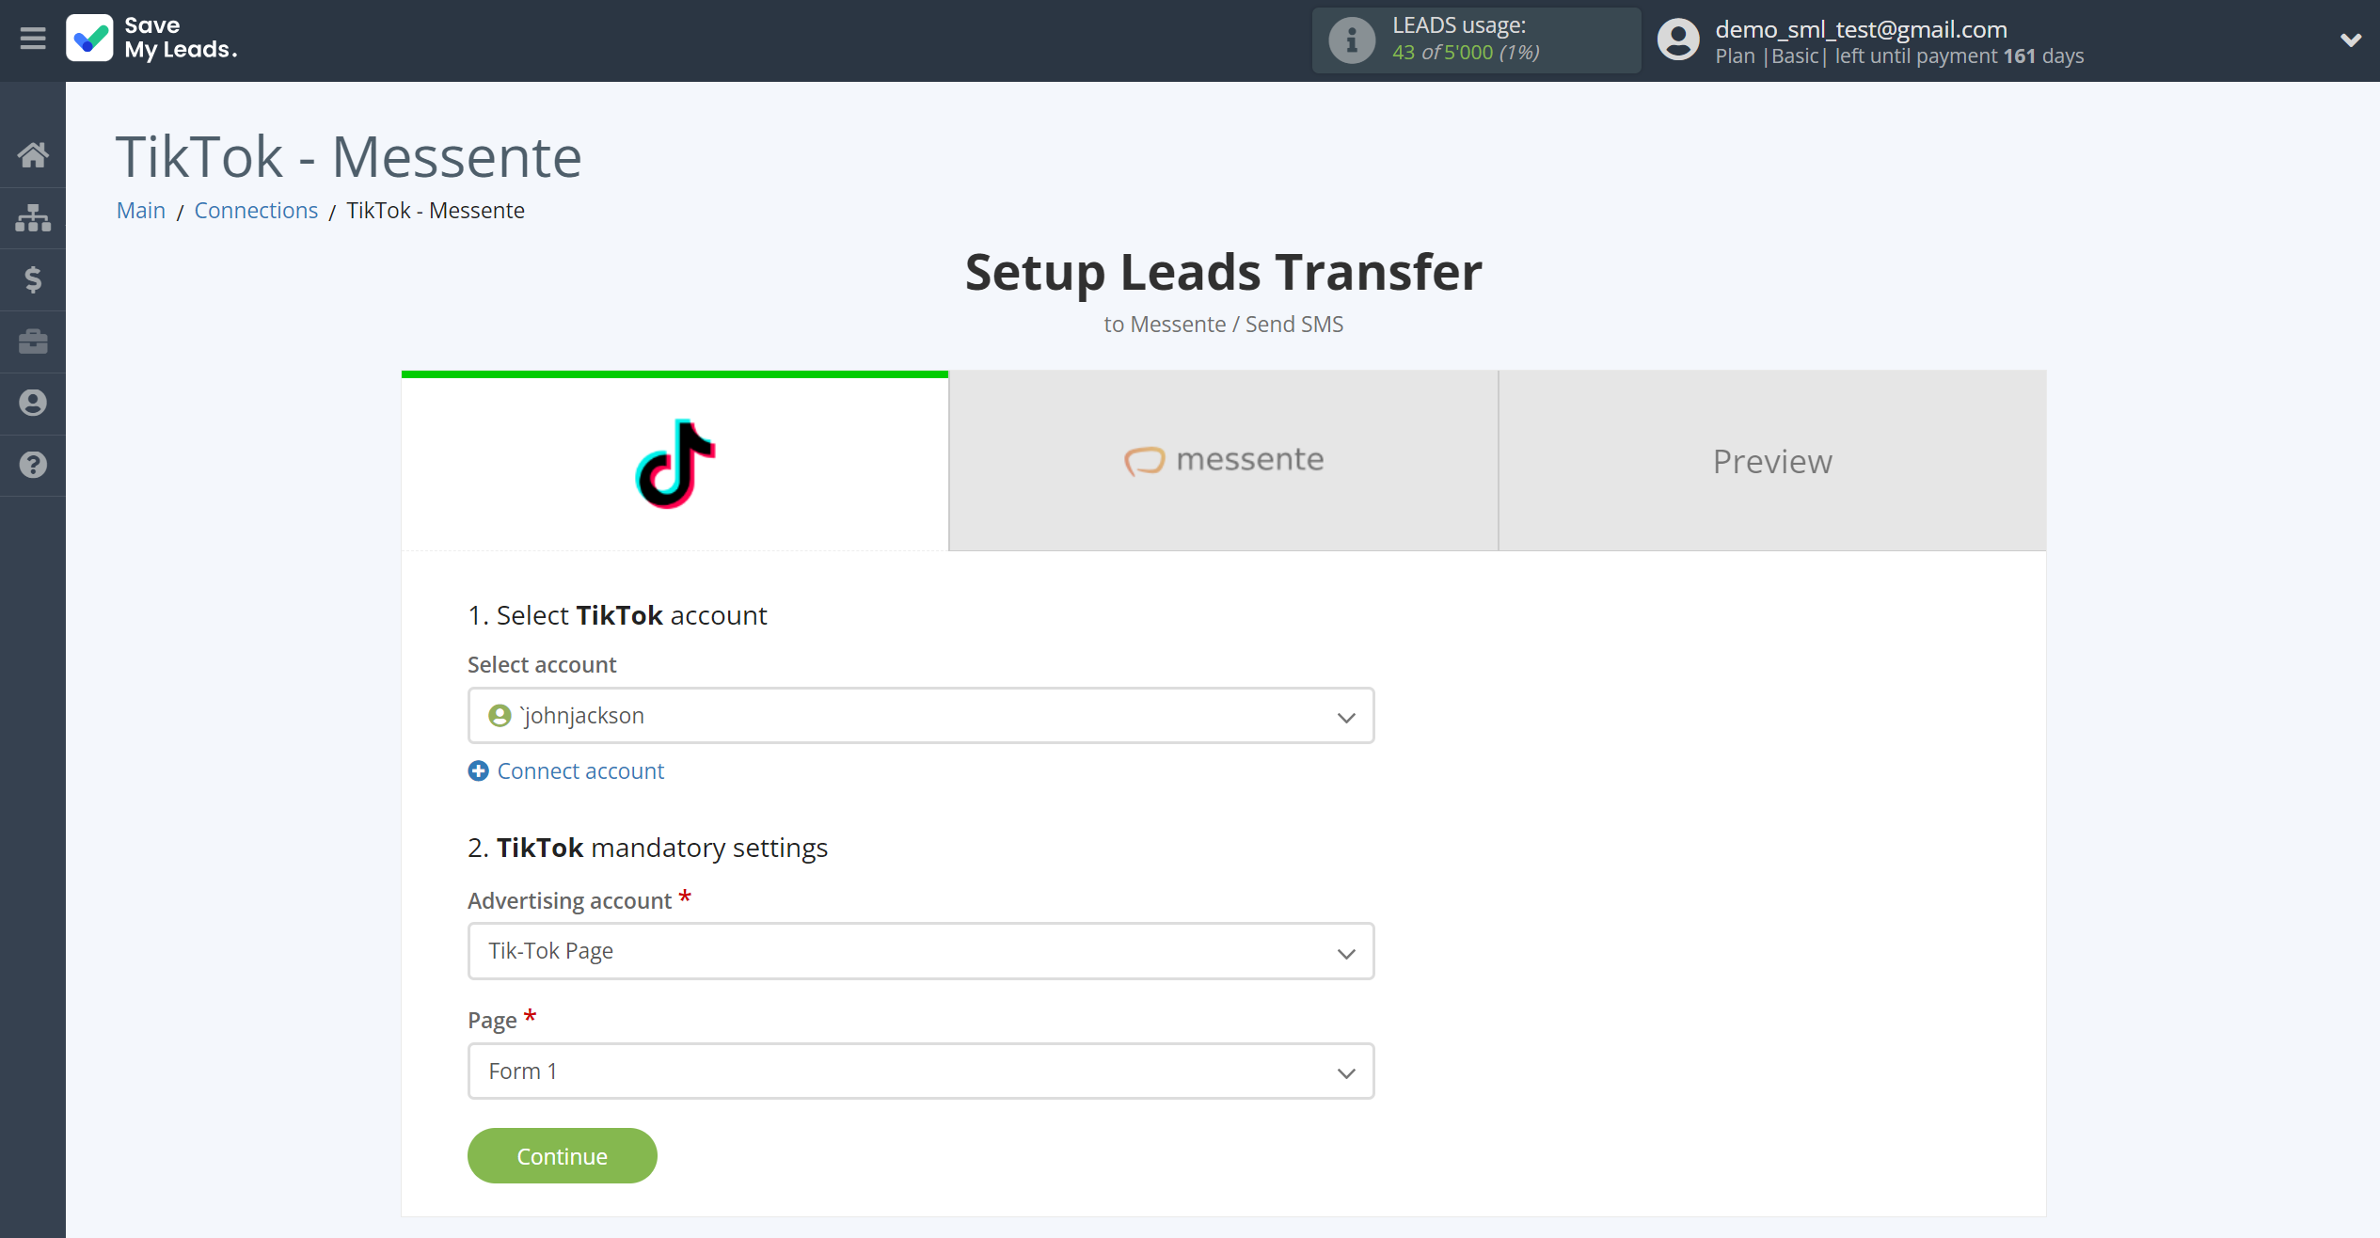This screenshot has height=1238, width=2380.
Task: Click the LEADS usage info icon
Action: click(1347, 40)
